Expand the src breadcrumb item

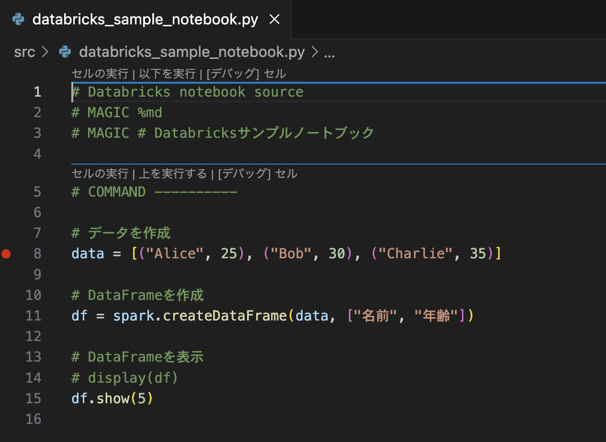tap(24, 52)
